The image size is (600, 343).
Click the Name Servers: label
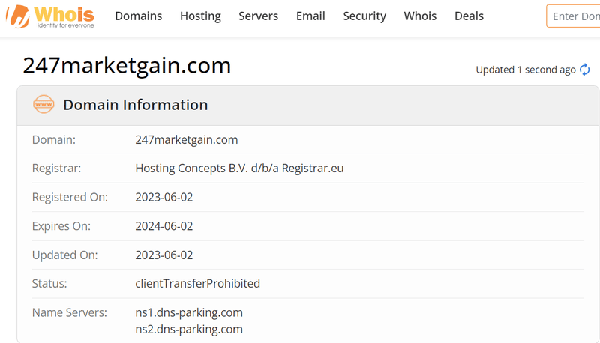(x=70, y=312)
